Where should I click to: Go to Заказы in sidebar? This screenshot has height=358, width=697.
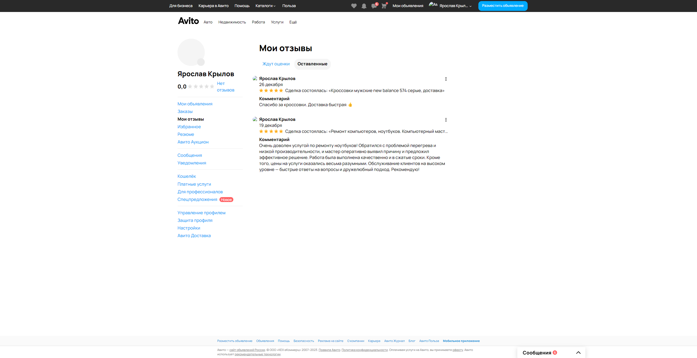185,112
